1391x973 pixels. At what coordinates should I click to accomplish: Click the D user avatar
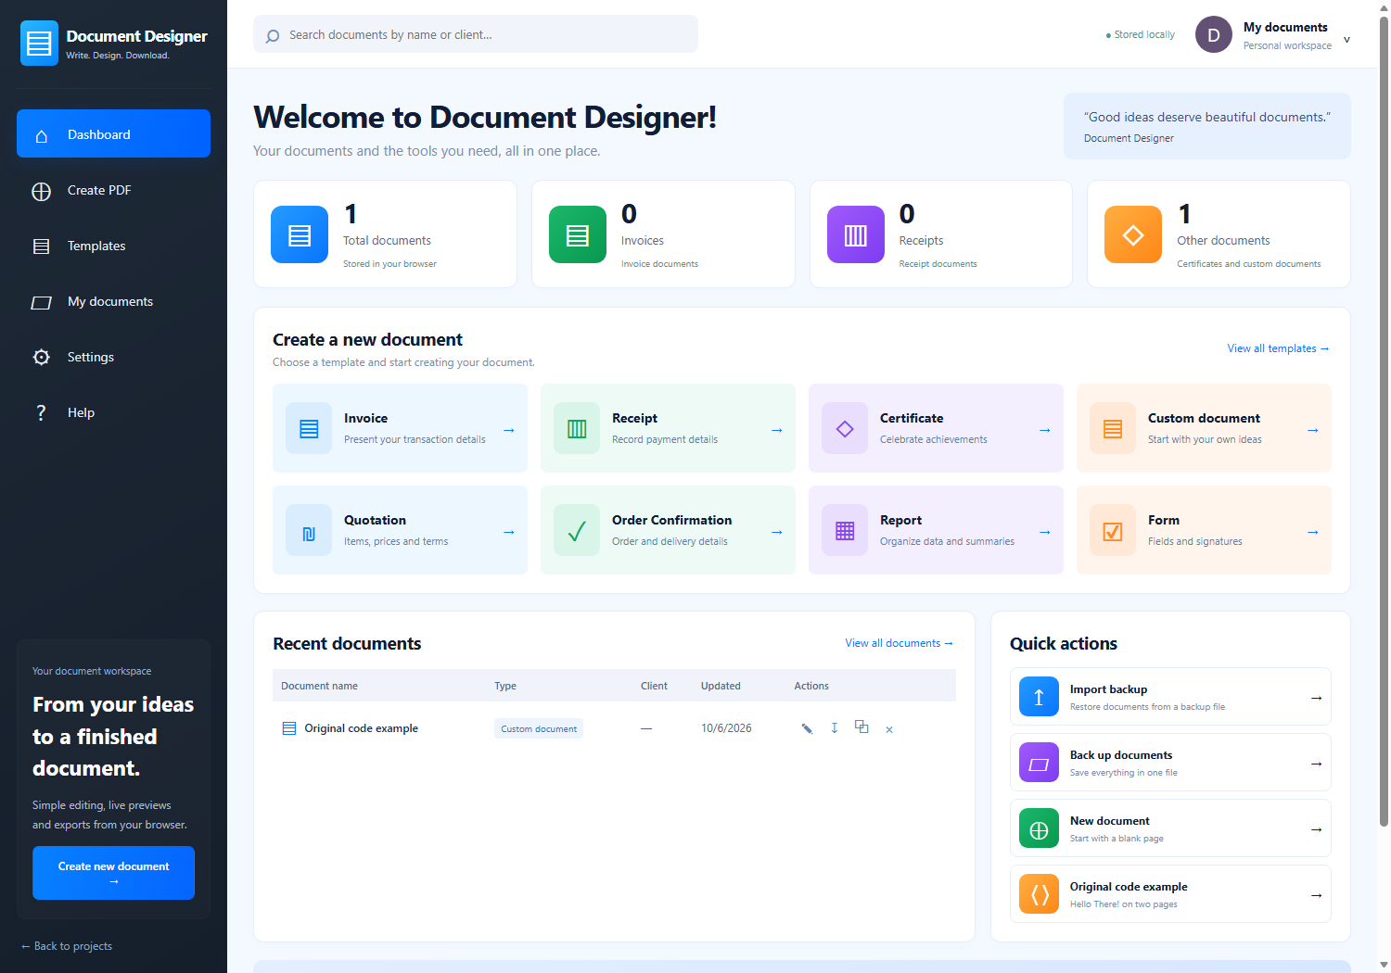coord(1213,35)
